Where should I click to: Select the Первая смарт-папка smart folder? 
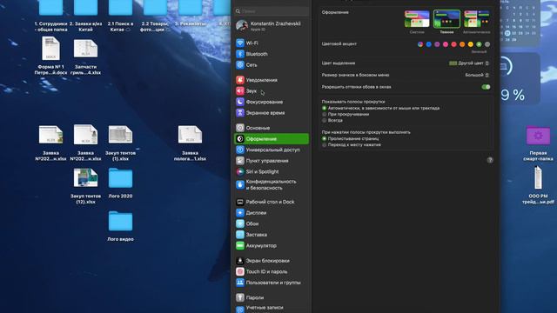[538, 143]
